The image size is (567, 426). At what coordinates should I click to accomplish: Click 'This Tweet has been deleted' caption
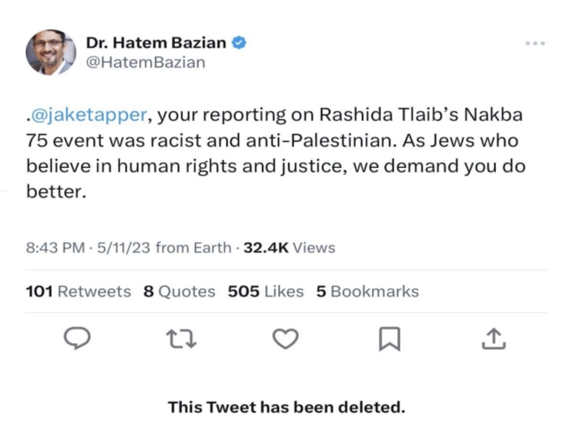tap(286, 407)
